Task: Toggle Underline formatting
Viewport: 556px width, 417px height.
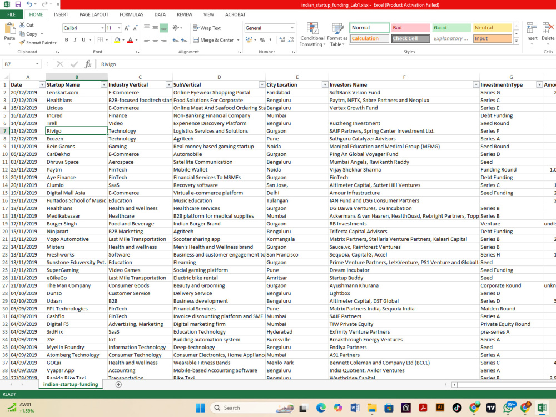Action: click(84, 39)
